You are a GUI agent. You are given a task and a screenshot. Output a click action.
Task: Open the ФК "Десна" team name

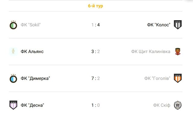(32, 105)
